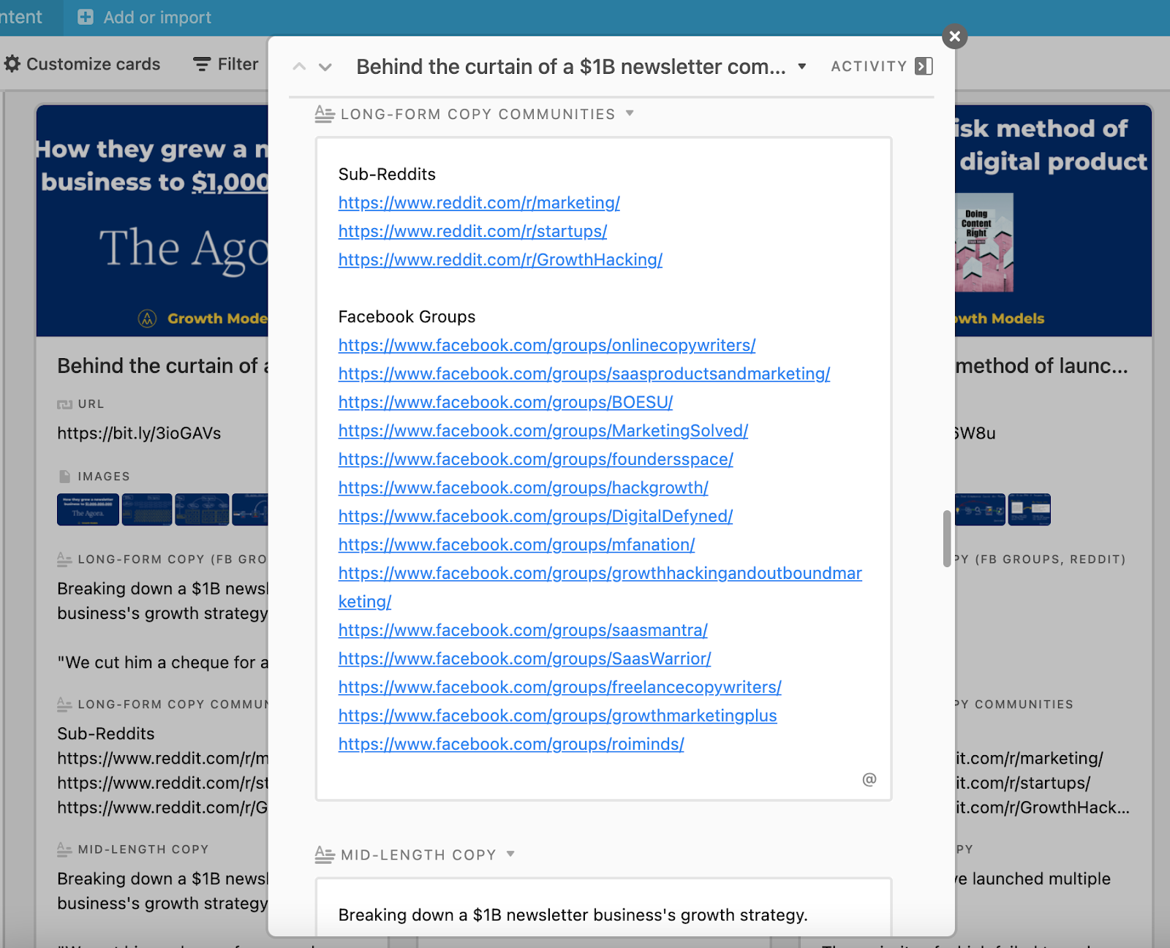Image resolution: width=1170 pixels, height=948 pixels.
Task: Open last image thumbnail on right card
Action: point(1030,509)
